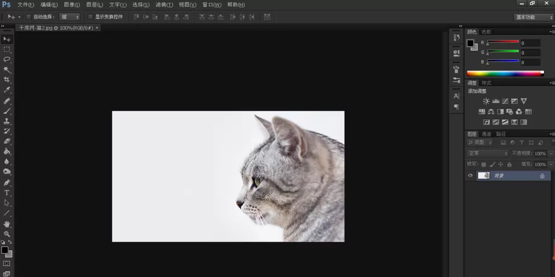The width and height of the screenshot is (555, 277).
Task: Toggle Quick Mask mode in toolbox
Action: [7, 264]
